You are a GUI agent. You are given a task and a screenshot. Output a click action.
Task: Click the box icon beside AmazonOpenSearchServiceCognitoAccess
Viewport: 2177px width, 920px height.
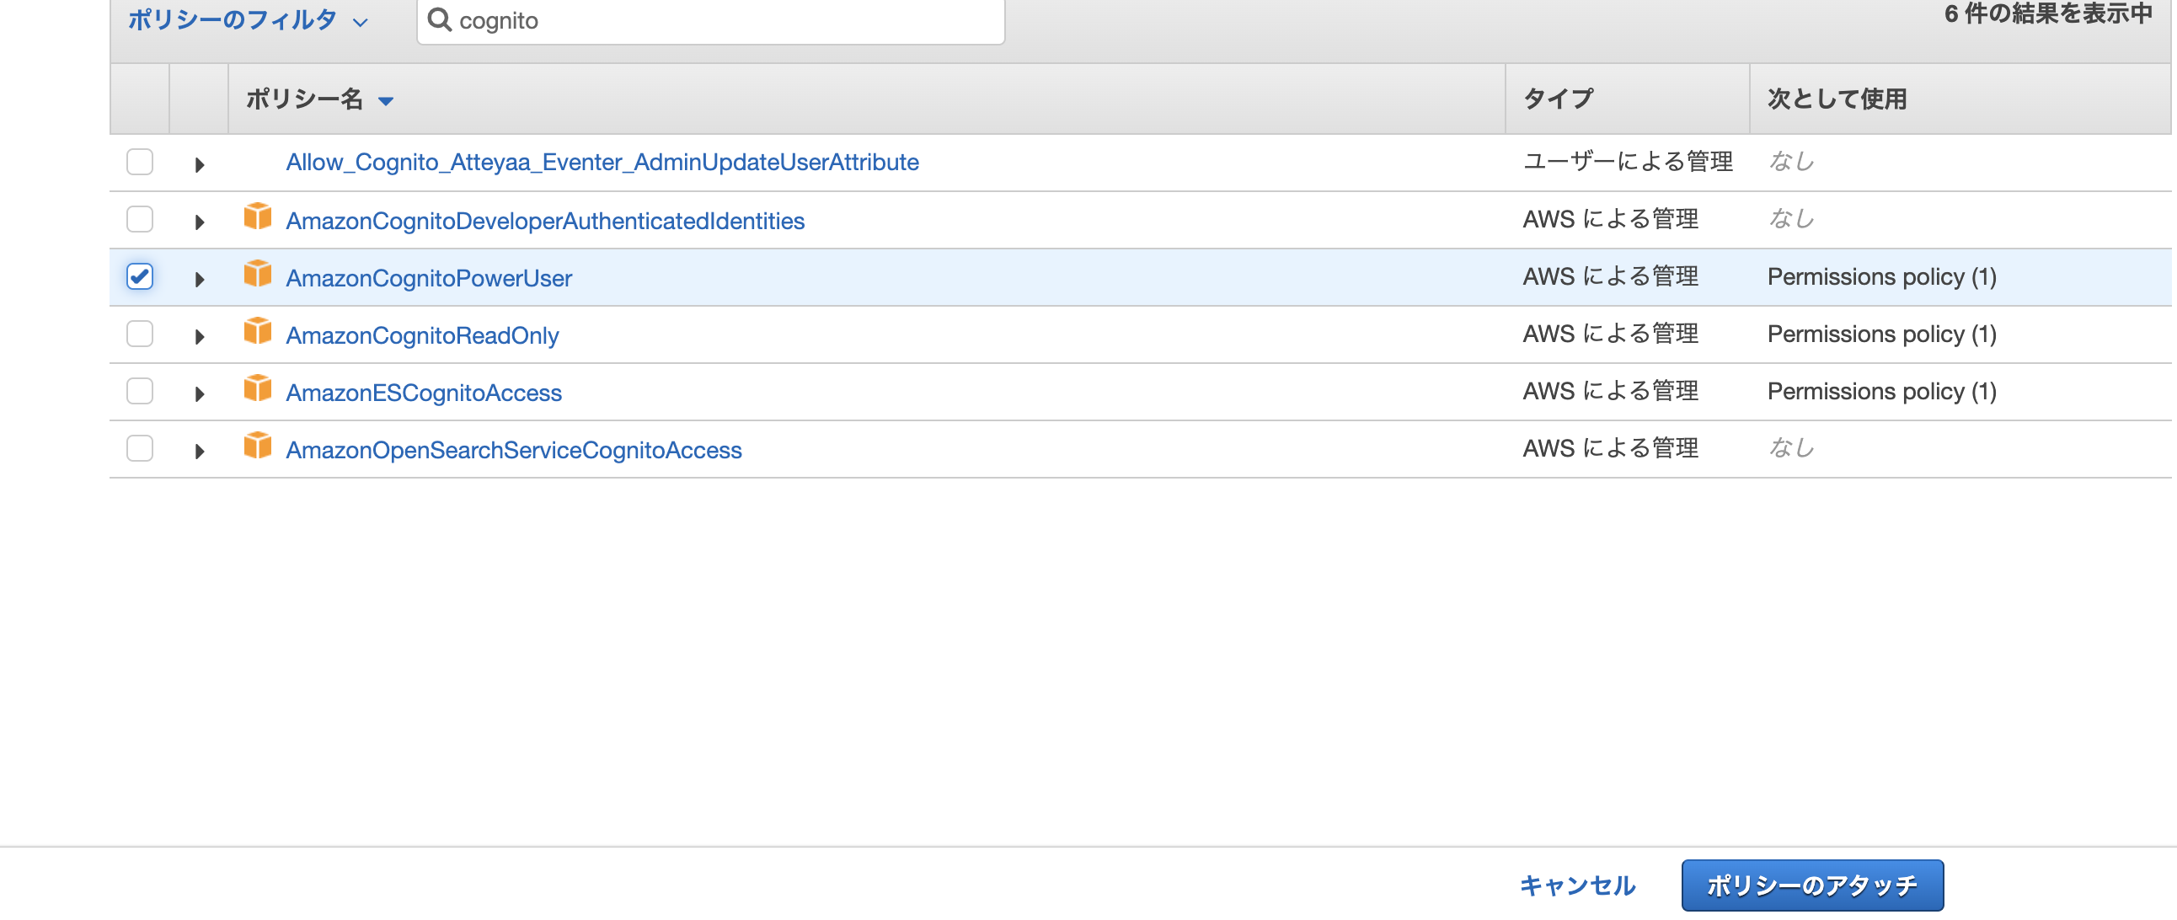(x=257, y=447)
